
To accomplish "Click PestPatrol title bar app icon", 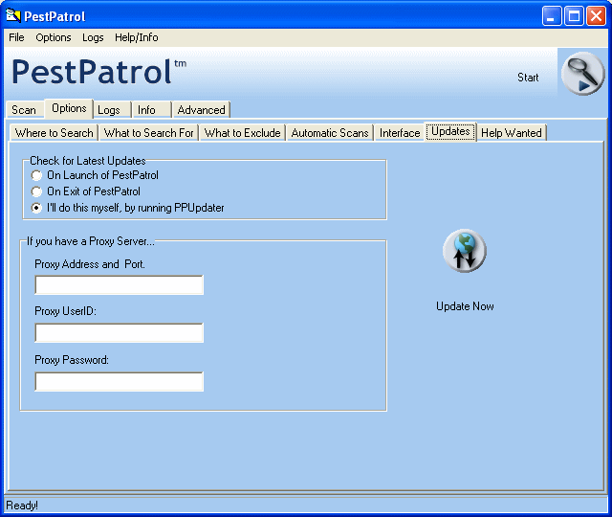I will click(x=12, y=15).
